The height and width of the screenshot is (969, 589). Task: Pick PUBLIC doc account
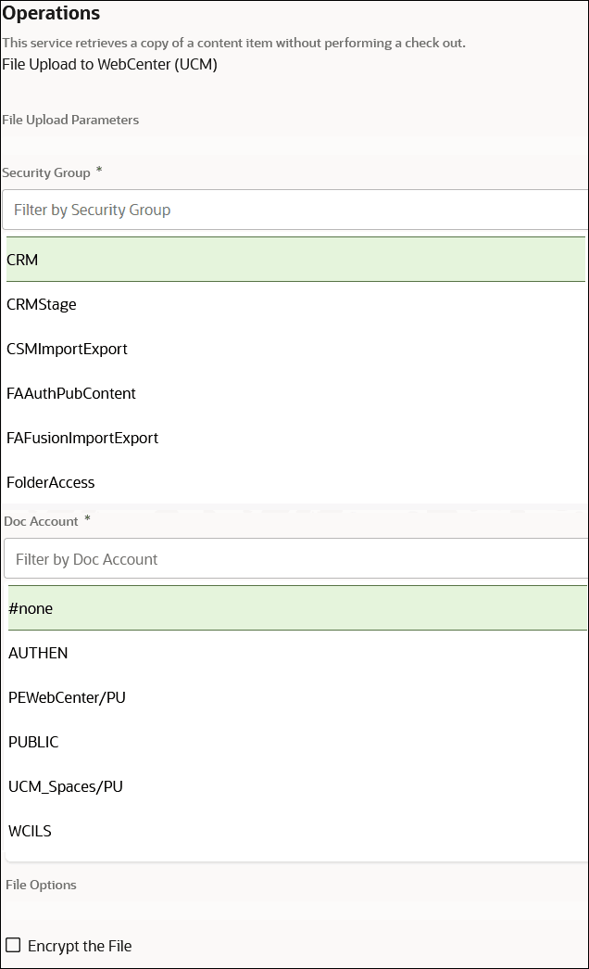pyautogui.click(x=294, y=742)
